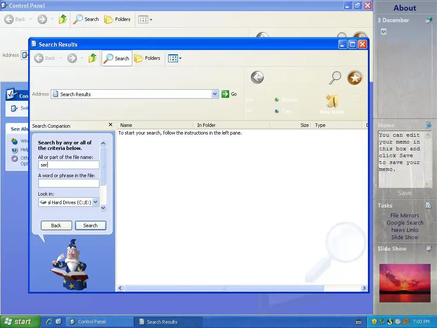
Task: Click inside the memo text box
Action: (x=401, y=159)
